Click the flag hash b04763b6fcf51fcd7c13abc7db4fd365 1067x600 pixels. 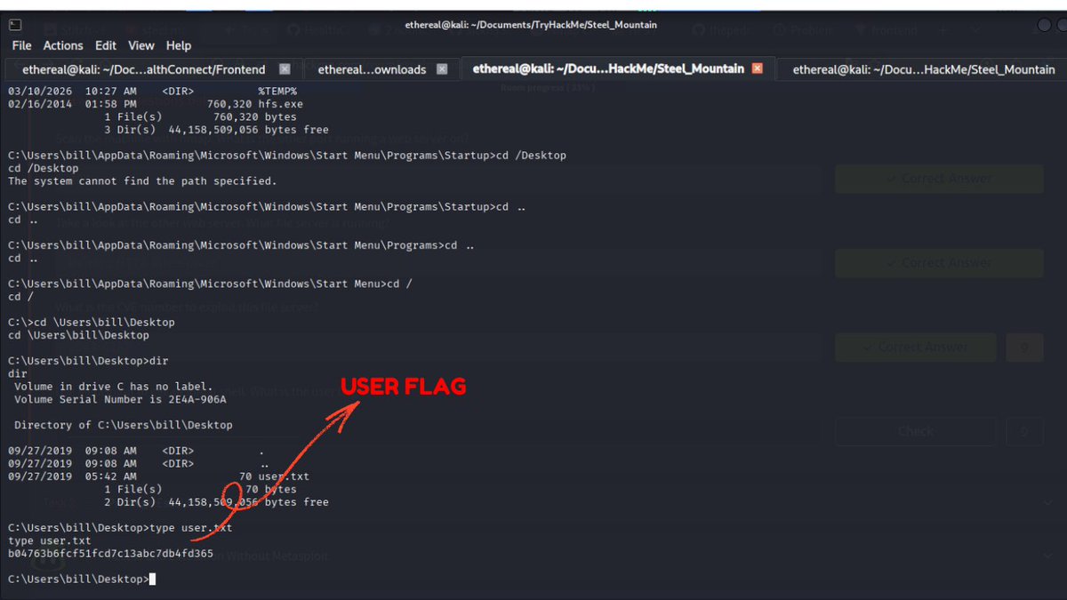pos(111,554)
